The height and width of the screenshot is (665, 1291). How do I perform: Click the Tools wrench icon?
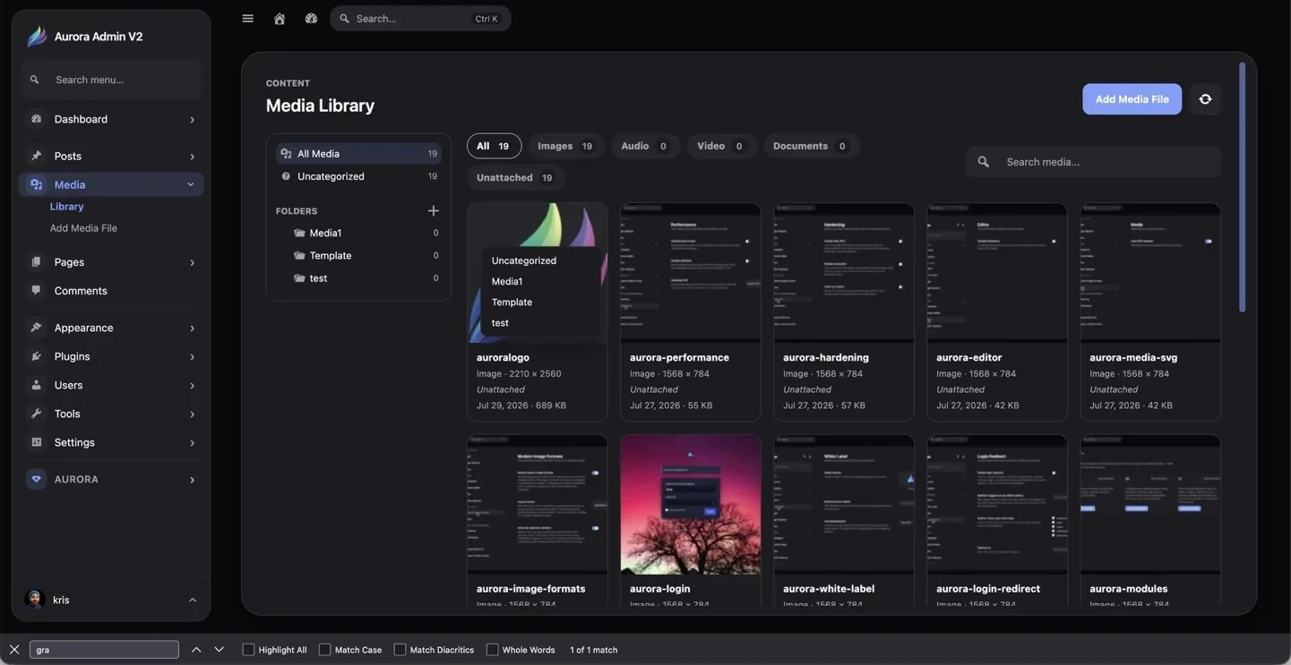(x=37, y=413)
